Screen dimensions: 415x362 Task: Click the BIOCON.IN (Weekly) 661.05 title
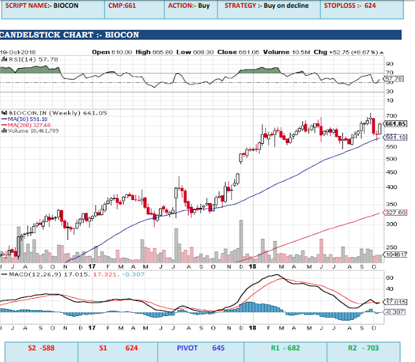[58, 113]
